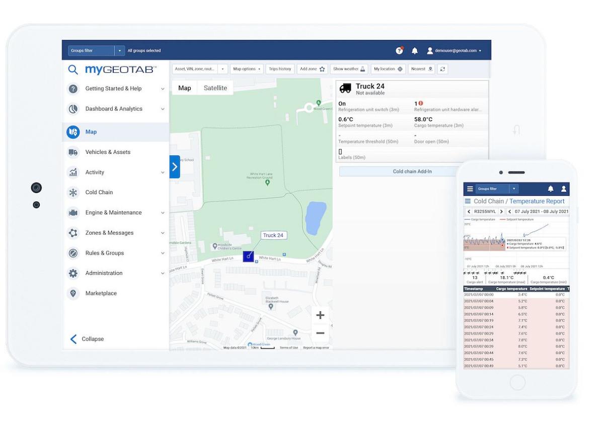This screenshot has width=604, height=432.
Task: Zoom in the map with plus button
Action: tap(320, 315)
